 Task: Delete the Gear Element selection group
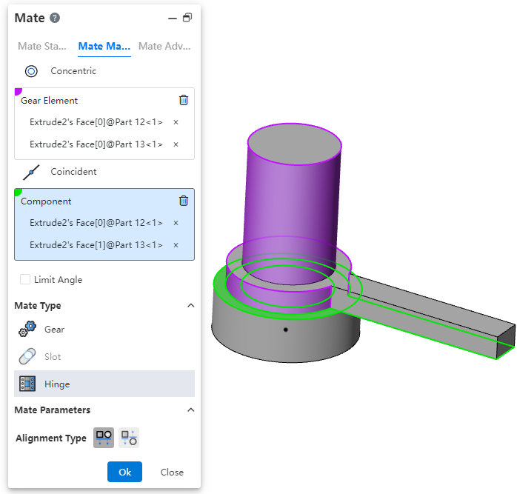[x=184, y=100]
